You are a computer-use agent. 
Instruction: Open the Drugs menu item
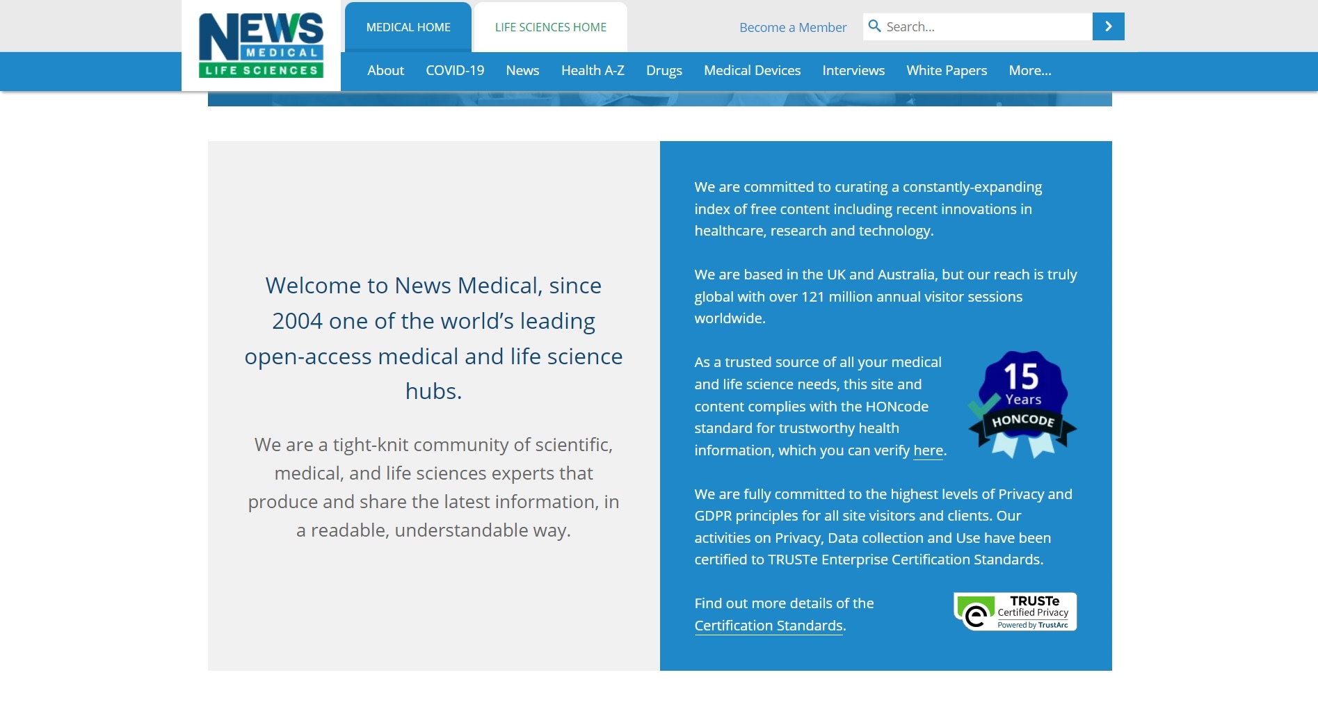[x=664, y=70]
